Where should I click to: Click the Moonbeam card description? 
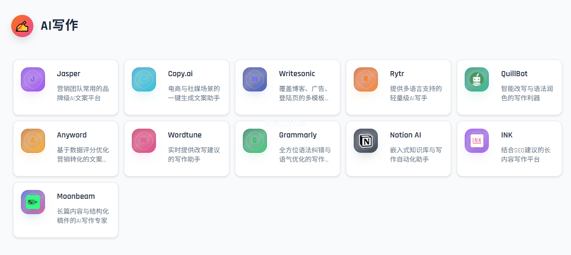point(83,216)
